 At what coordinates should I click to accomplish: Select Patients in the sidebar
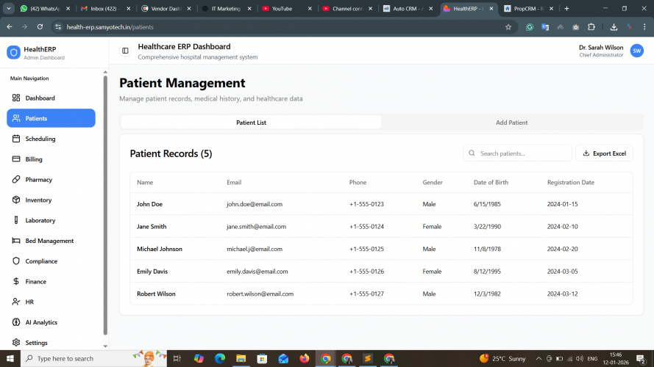pos(51,118)
